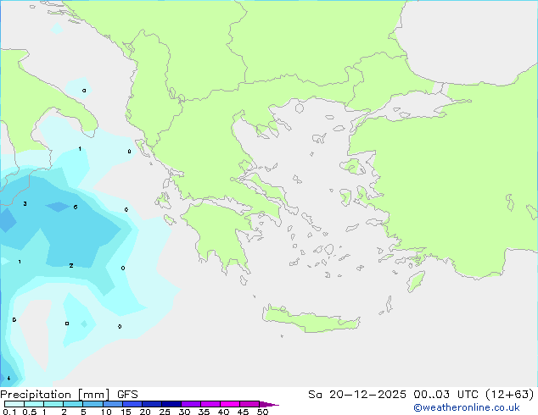The image size is (538, 415).
Task: Click the precipitation value '3' on the map
Action: [x=25, y=204]
